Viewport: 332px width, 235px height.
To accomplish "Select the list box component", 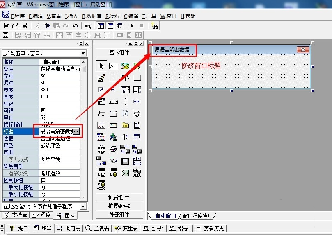I will tap(137, 90).
